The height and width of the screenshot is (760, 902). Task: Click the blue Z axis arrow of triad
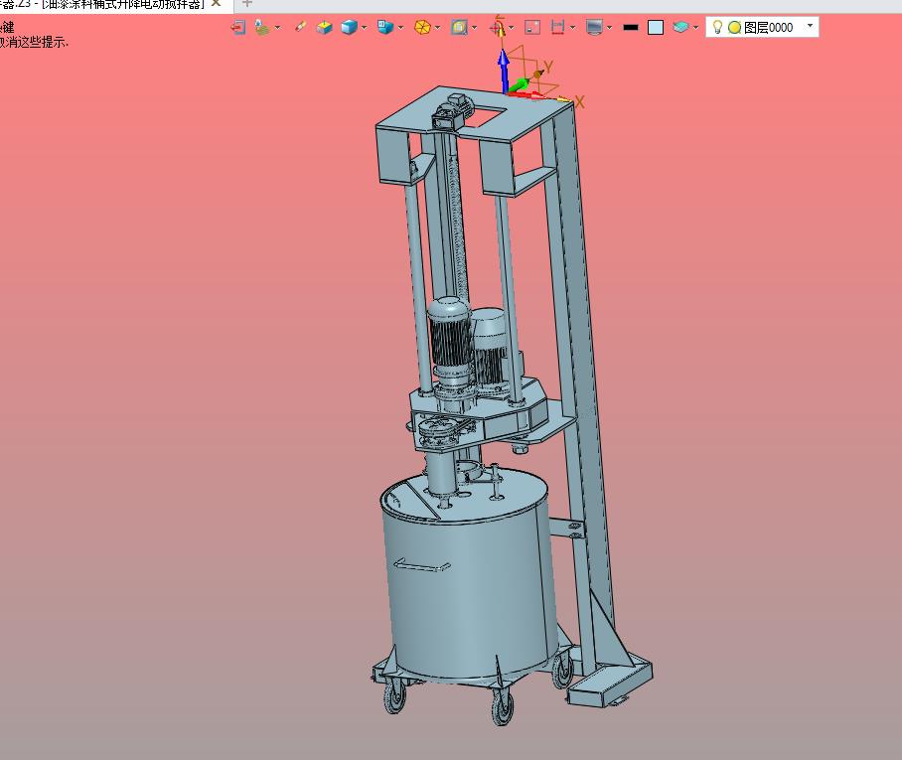pyautogui.click(x=504, y=69)
